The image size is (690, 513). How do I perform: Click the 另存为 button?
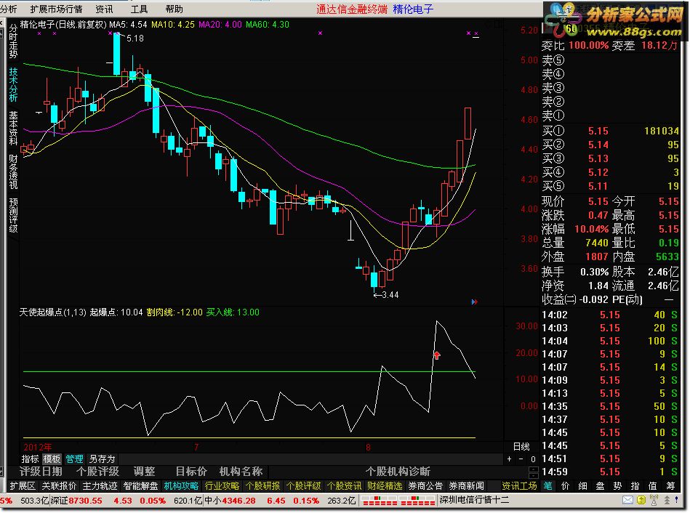tap(102, 459)
